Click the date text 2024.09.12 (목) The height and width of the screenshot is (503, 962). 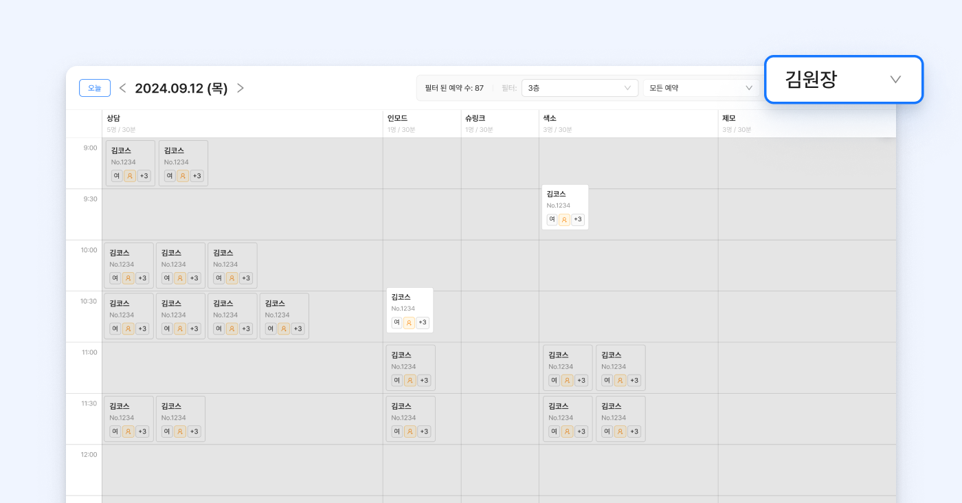coord(181,88)
